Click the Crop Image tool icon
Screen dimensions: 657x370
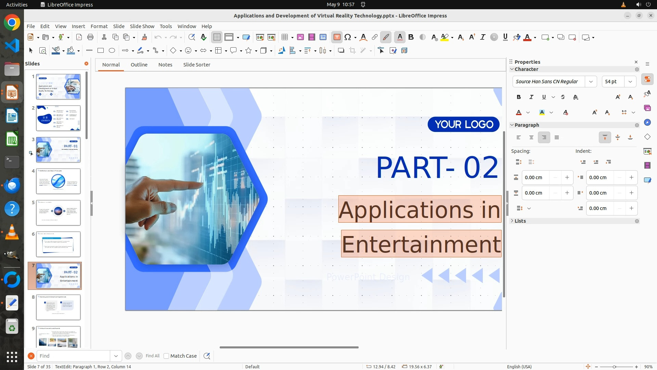[352, 51]
